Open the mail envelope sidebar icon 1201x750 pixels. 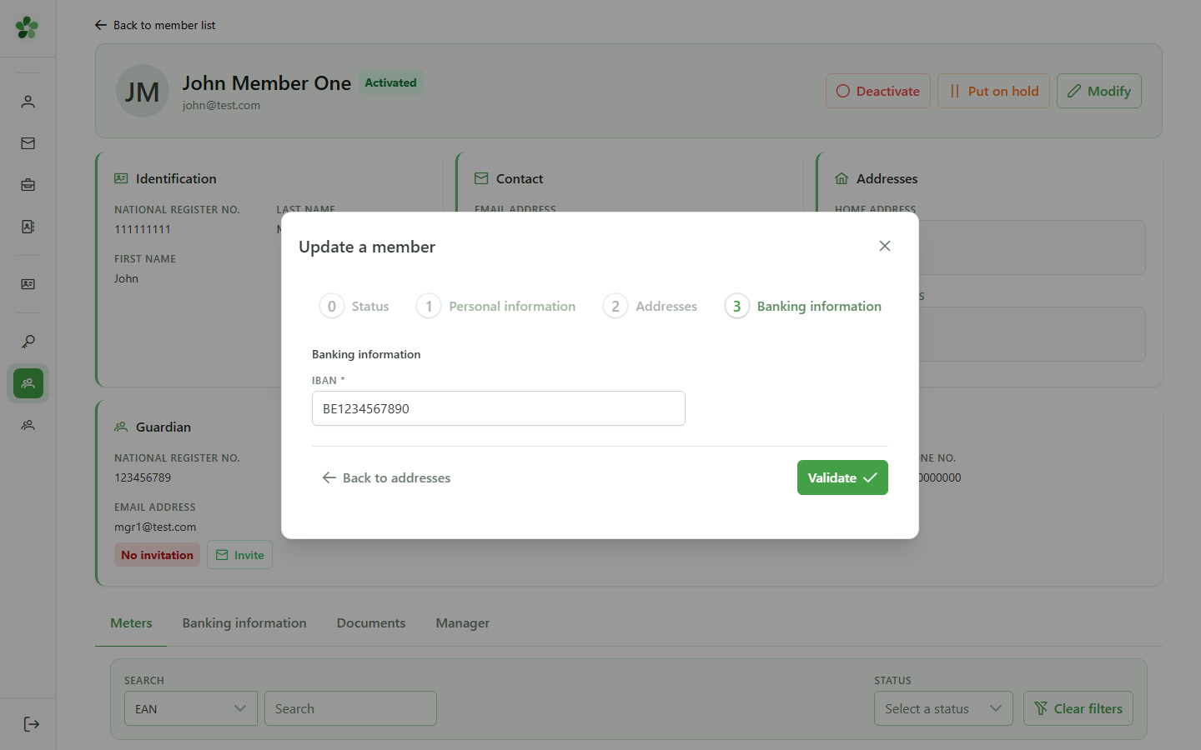(28, 143)
